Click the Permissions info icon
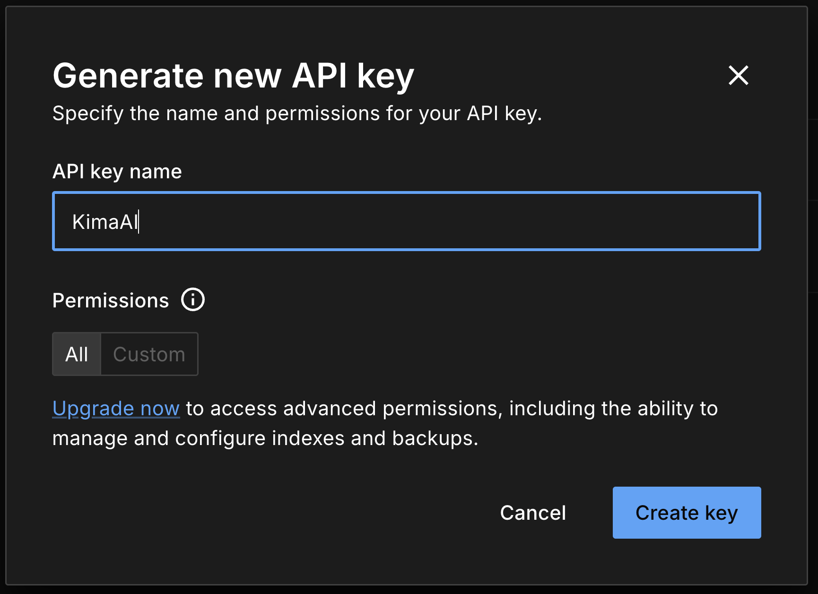 (193, 300)
